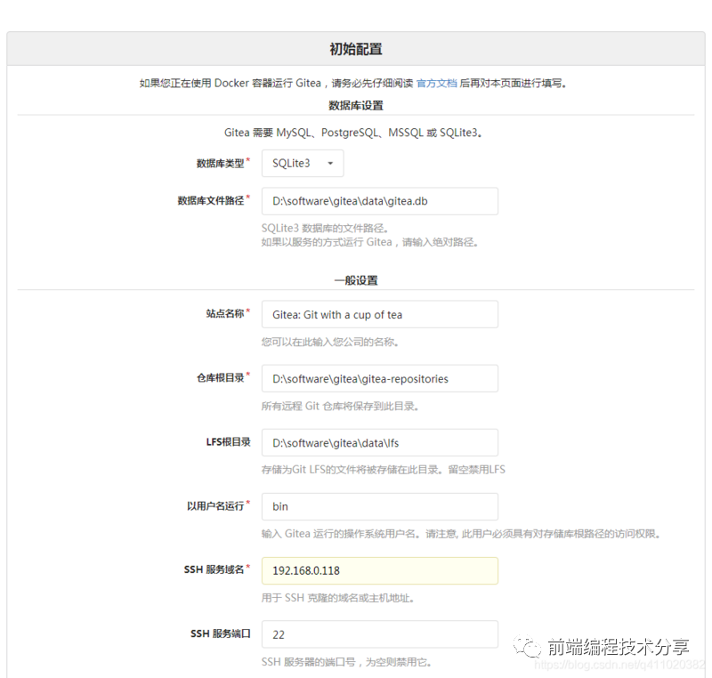The height and width of the screenshot is (678, 712).
Task: Edit the LFS根目录 path field
Action: tap(380, 442)
